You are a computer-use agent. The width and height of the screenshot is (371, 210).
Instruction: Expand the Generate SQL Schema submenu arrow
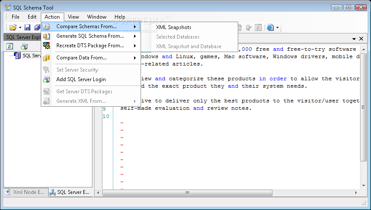(135, 36)
